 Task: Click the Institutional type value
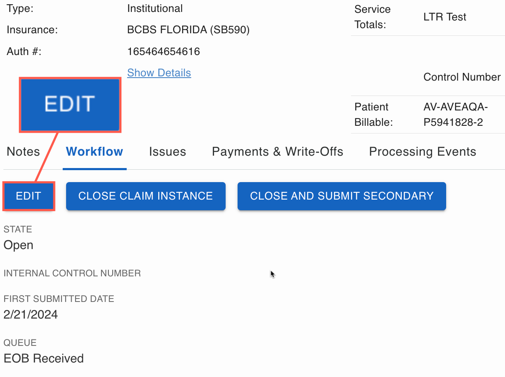(x=155, y=9)
